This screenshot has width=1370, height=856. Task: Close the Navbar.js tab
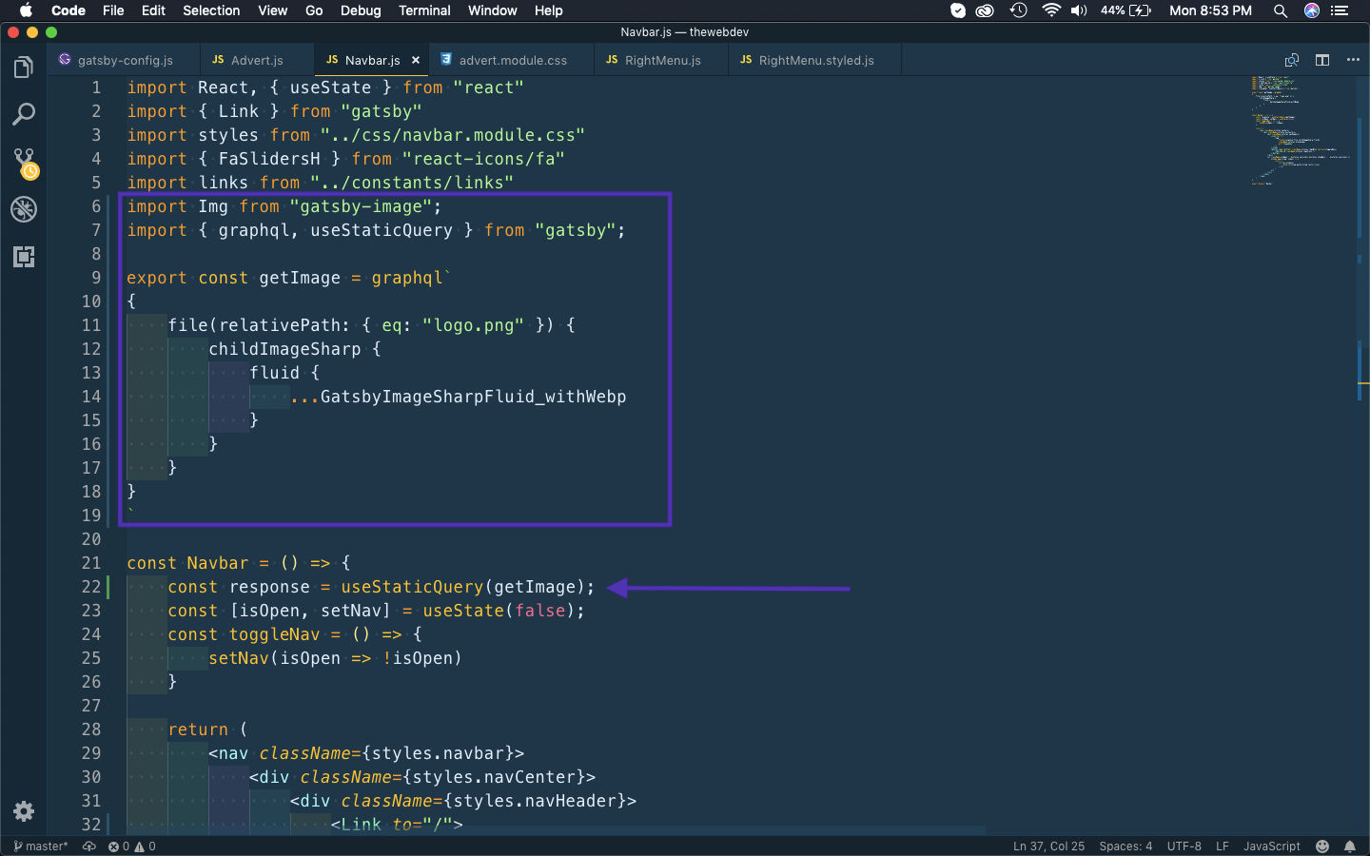click(416, 60)
